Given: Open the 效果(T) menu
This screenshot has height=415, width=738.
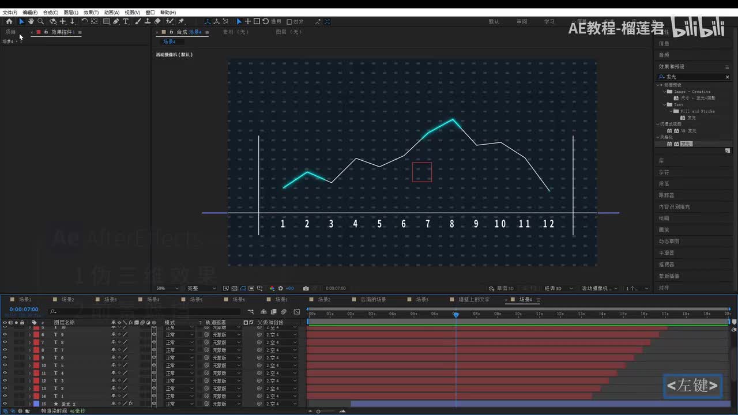Looking at the screenshot, I should coord(91,12).
